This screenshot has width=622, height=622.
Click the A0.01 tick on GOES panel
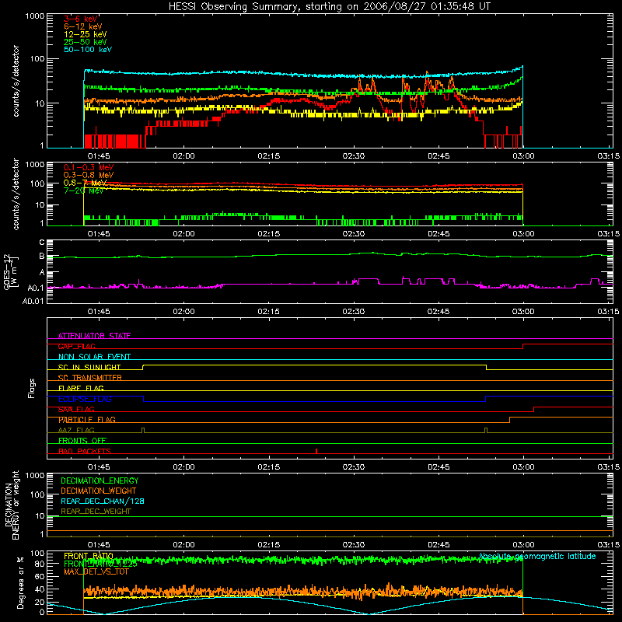click(33, 301)
